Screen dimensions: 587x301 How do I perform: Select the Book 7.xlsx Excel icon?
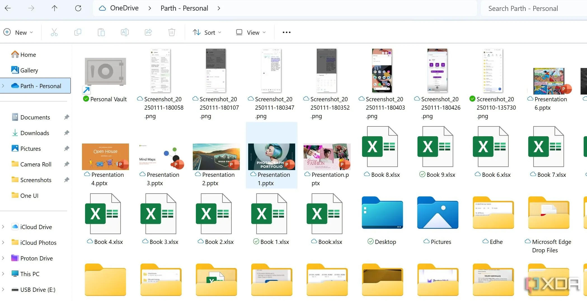click(546, 147)
